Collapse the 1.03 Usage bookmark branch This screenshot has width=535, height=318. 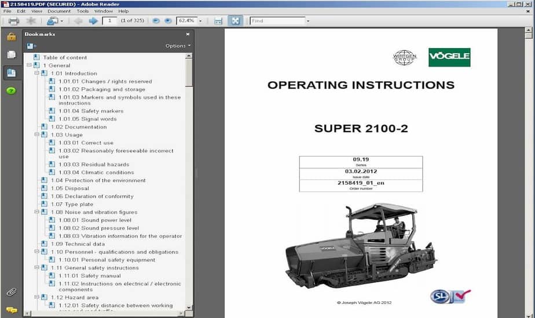click(37, 135)
